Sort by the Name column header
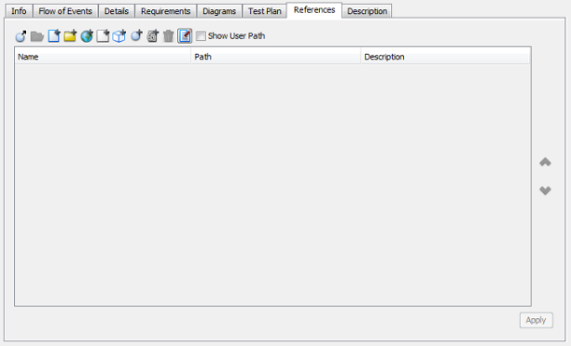The height and width of the screenshot is (346, 571). (103, 57)
